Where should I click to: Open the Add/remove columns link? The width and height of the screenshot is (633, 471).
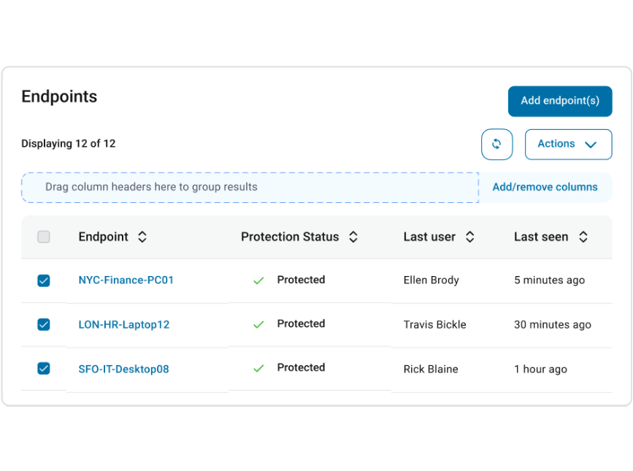point(545,187)
